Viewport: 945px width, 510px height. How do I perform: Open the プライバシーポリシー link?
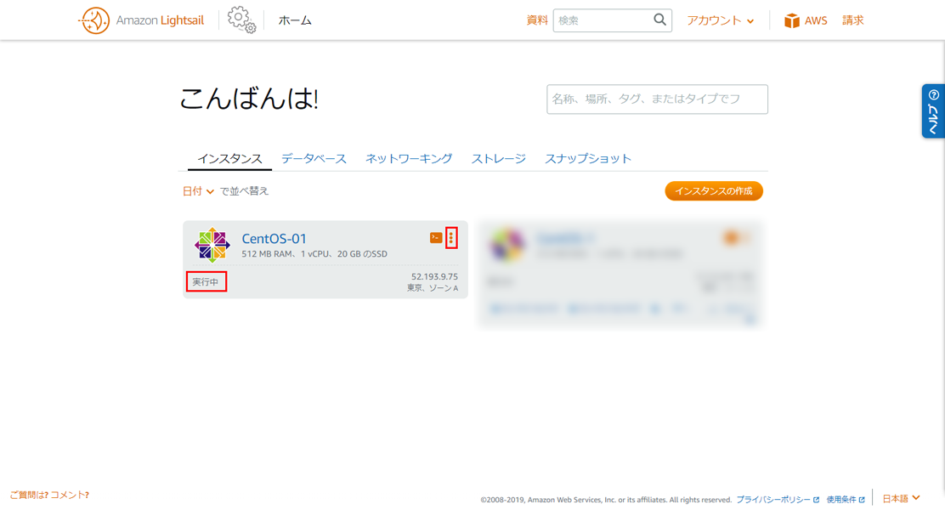[x=778, y=500]
